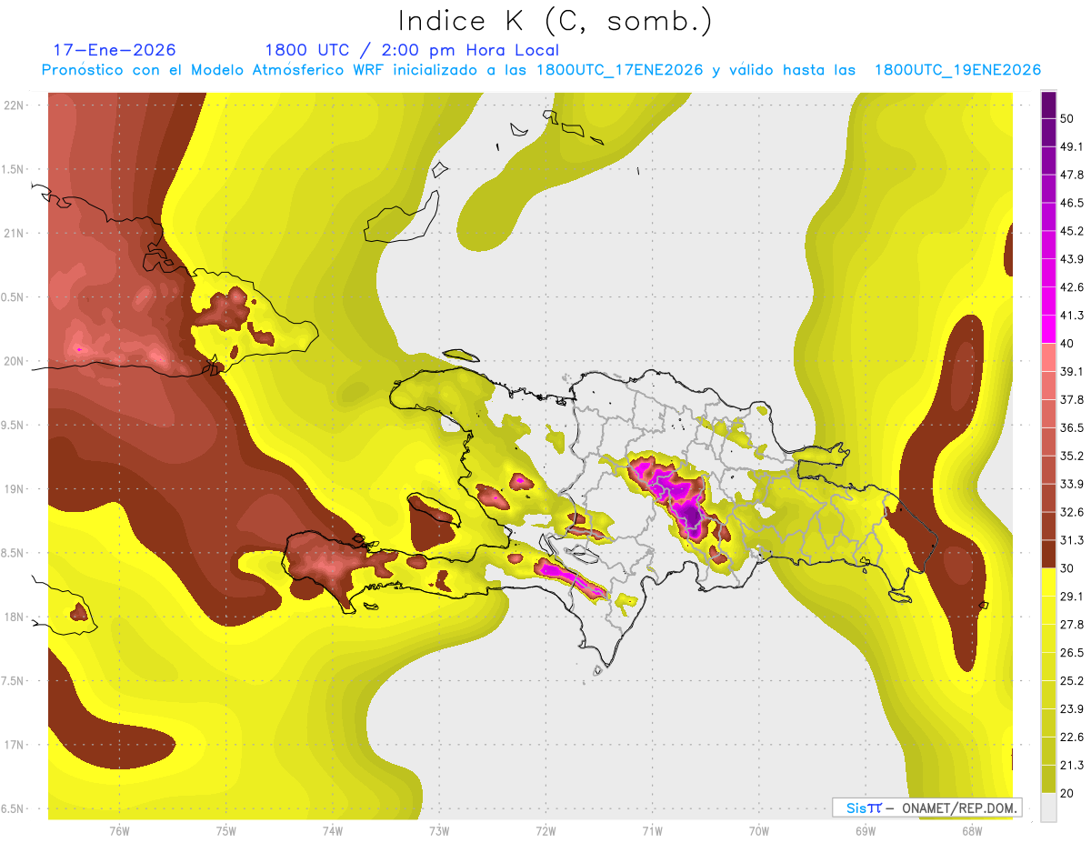Click the "76W" longitude label
1091x843 pixels.
(x=119, y=831)
